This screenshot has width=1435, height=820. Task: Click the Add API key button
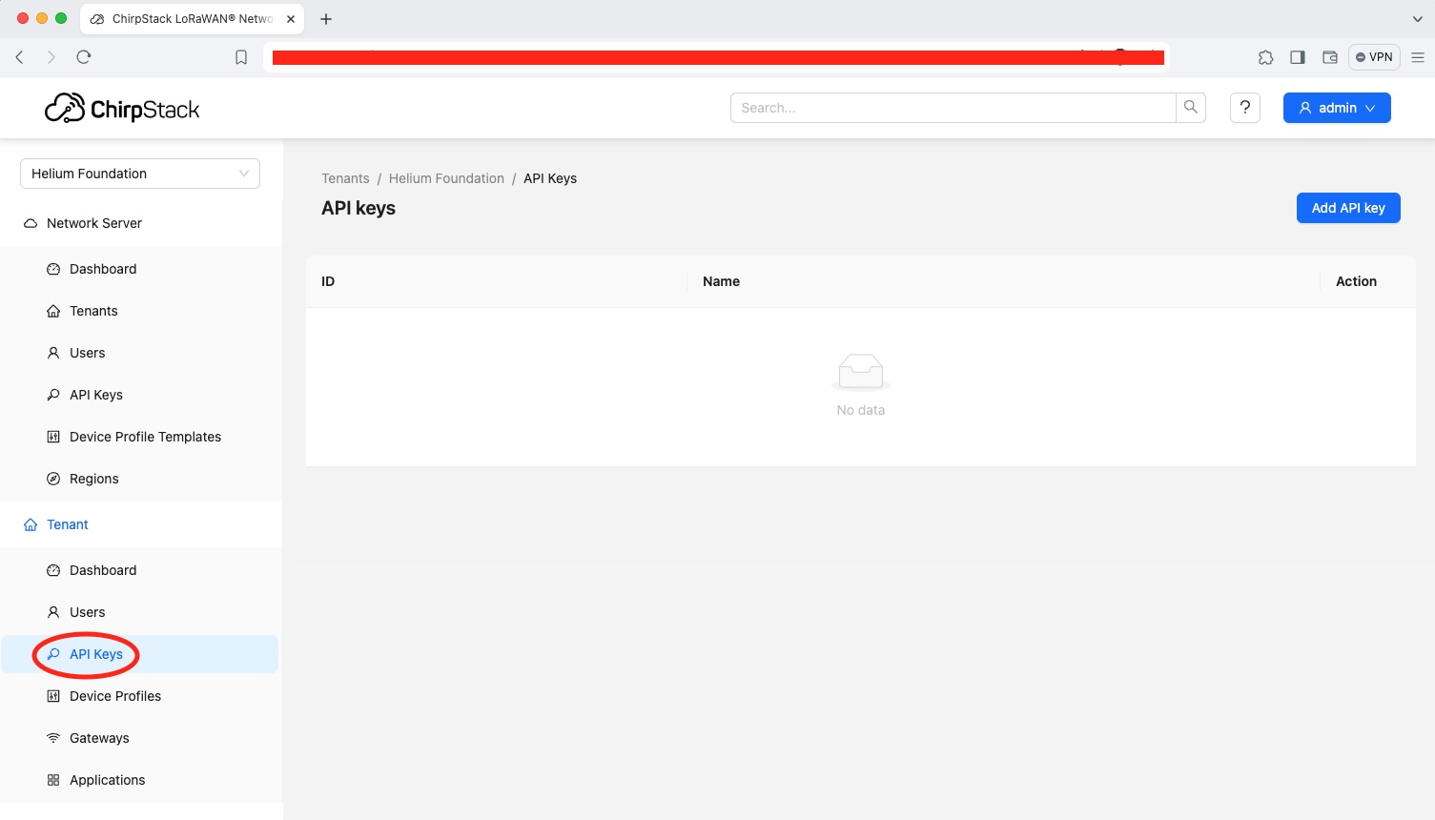(1348, 208)
